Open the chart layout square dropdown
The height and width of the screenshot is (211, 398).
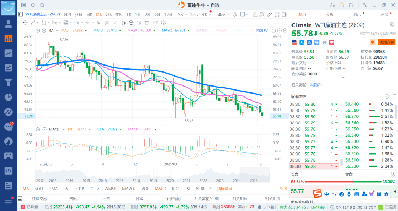coord(244,14)
